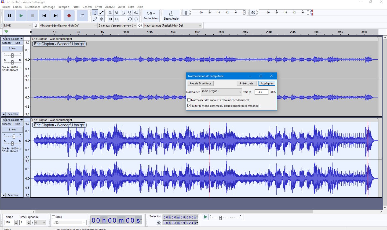Image resolution: width=387 pixels, height=230 pixels.
Task: Click the Appliquer button
Action: 267,83
